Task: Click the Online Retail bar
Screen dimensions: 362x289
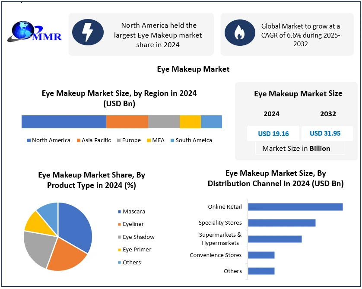Action: tap(295, 207)
